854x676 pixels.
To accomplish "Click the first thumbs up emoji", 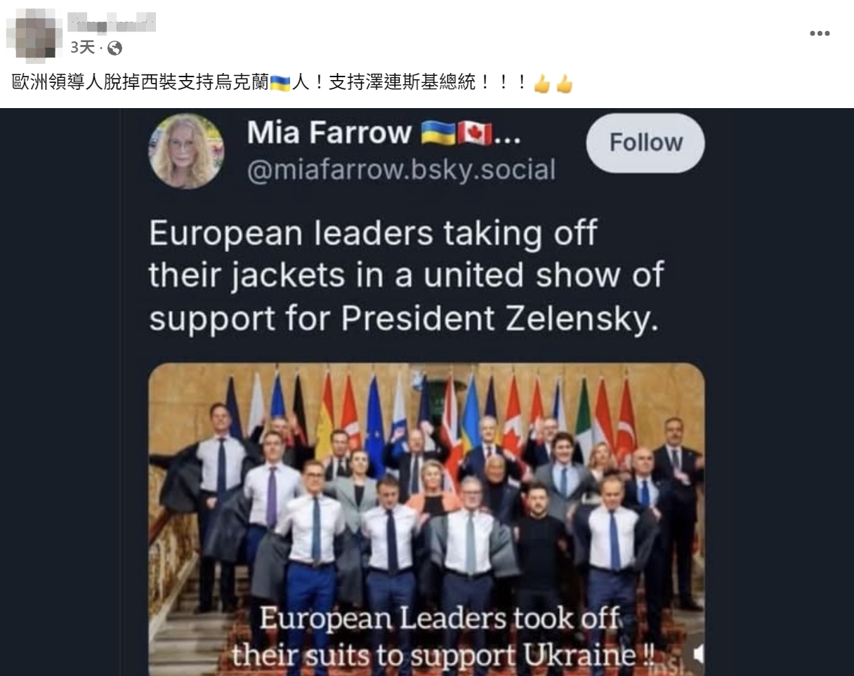I will pos(541,84).
